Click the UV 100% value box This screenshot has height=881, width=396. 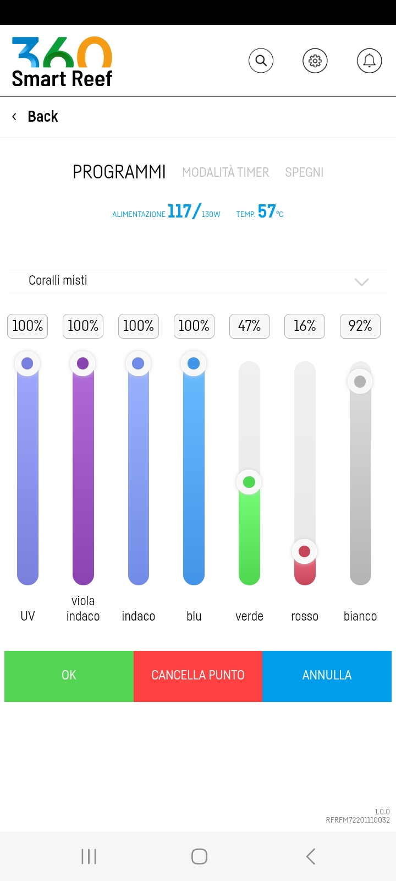click(28, 326)
